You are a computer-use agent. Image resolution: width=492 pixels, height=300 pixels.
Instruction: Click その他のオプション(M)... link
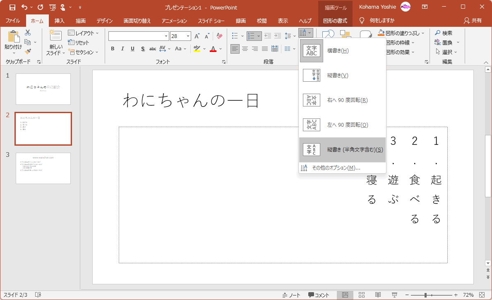(x=336, y=168)
